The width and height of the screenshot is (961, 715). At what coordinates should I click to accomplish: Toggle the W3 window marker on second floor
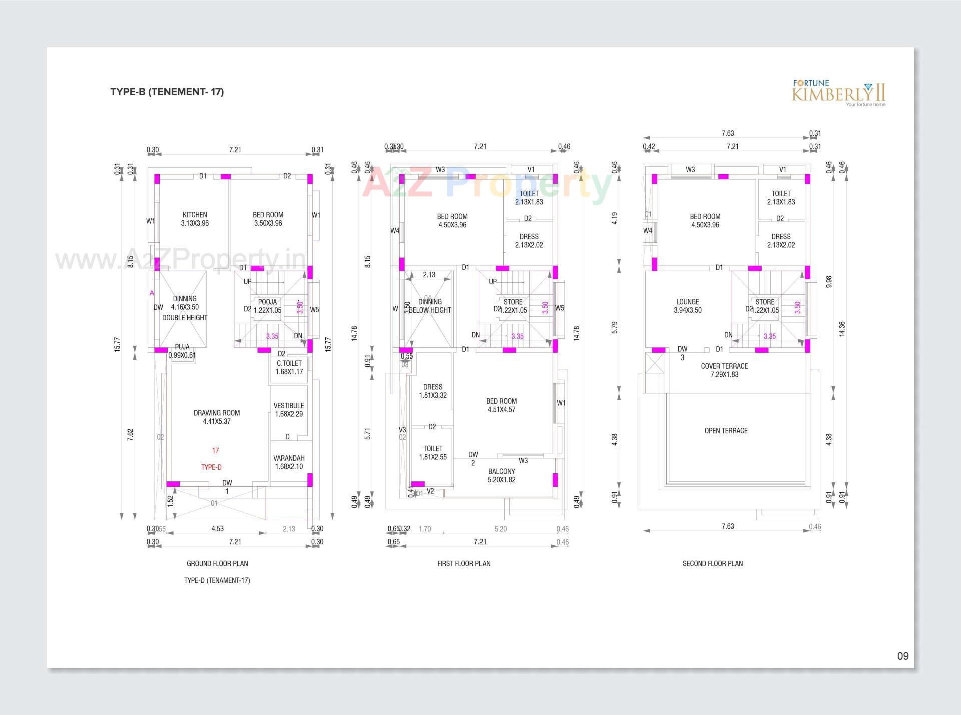691,169
